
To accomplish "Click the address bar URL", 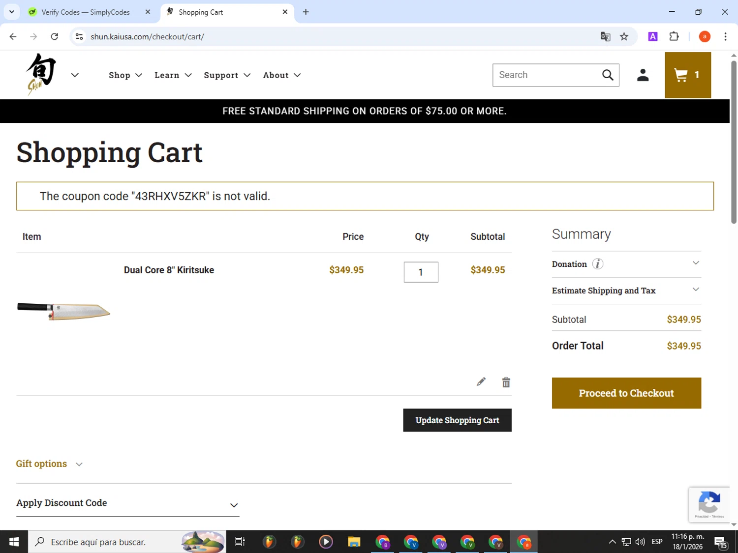I will click(147, 37).
